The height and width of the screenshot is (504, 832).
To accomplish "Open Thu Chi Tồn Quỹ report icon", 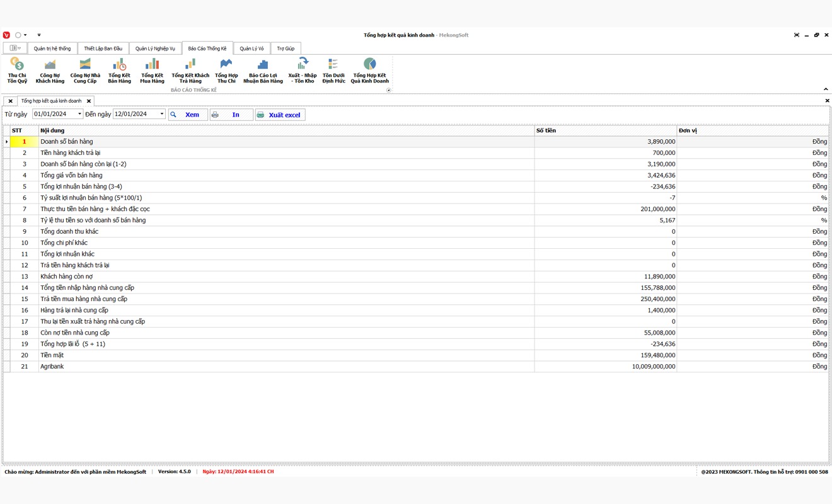I will pos(17,70).
